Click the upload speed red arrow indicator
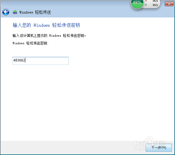Viewport: 175px width, 155px height. pos(146,1)
